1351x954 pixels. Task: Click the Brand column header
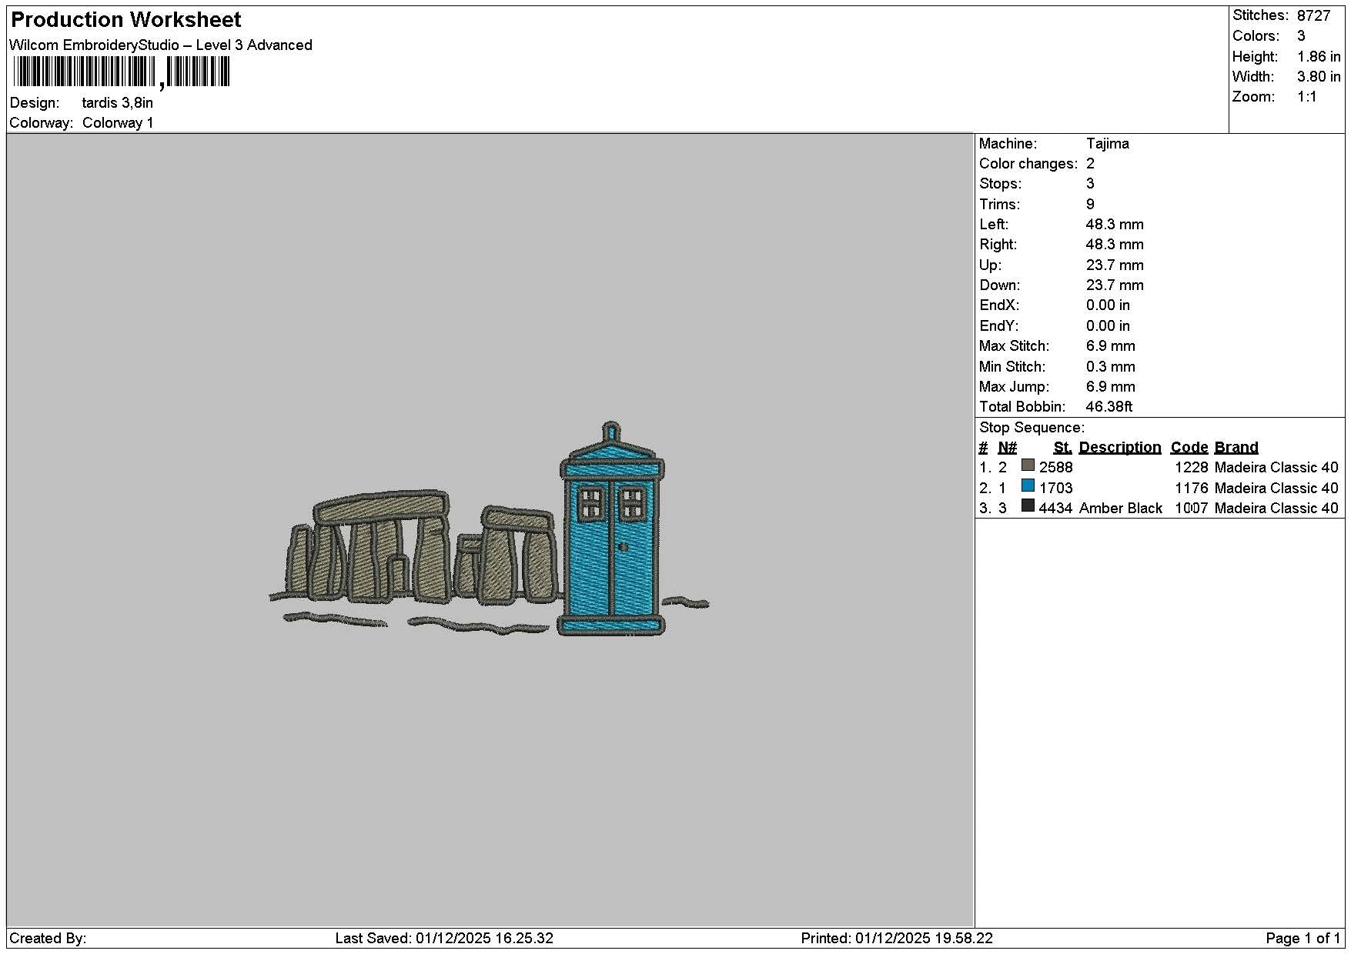pyautogui.click(x=1236, y=447)
